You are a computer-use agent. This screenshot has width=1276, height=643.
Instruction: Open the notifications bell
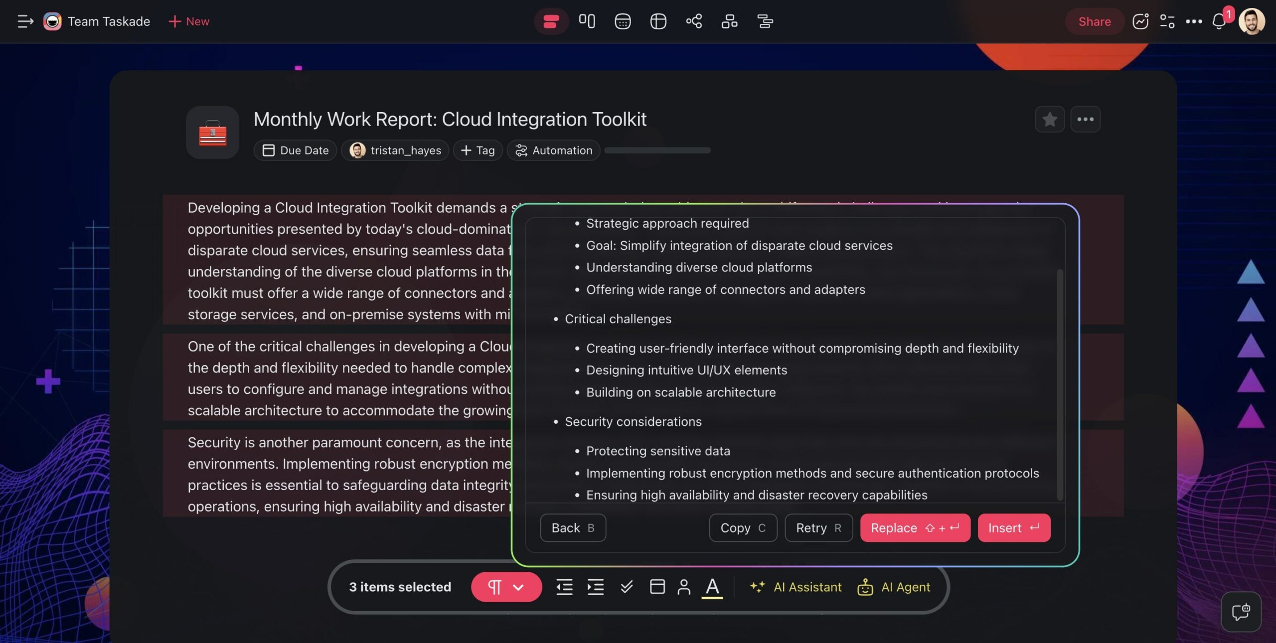coord(1219,21)
